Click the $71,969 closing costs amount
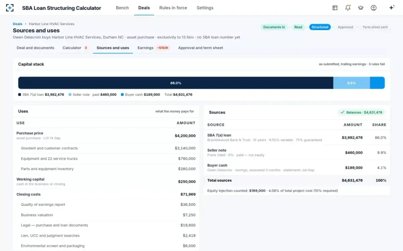 [188, 194]
